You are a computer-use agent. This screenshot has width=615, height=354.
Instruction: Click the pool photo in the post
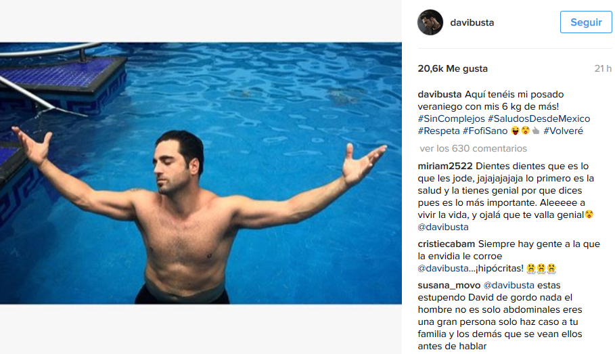201,173
